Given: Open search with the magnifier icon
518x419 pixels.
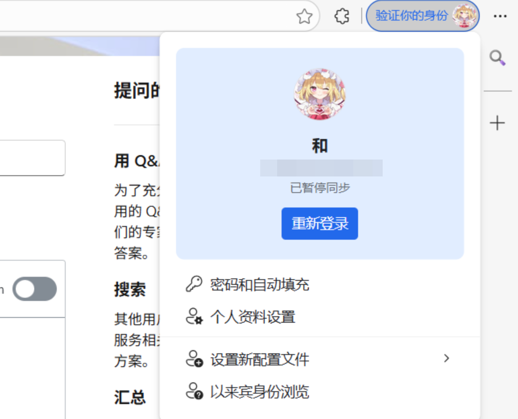Looking at the screenshot, I should click(497, 58).
